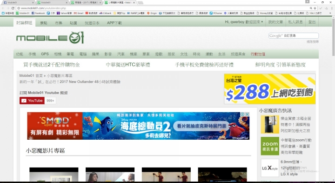Click the 鮮明角度 引領革新態度 promo link
This screenshot has height=183, width=335.
coord(280,65)
